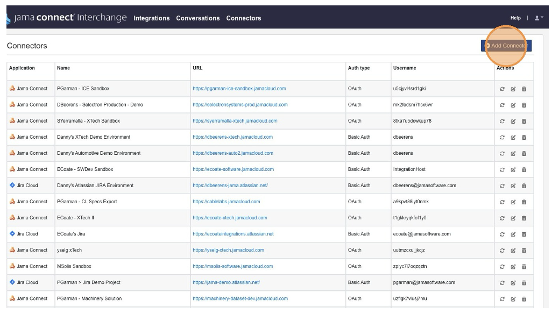Refresh Danny's Atlassian JIRA Environment connector
Screen dimensions: 552x314
point(502,186)
